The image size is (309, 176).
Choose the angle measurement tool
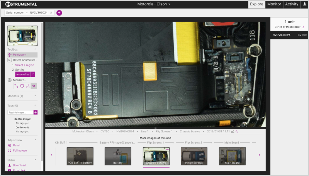point(28,86)
